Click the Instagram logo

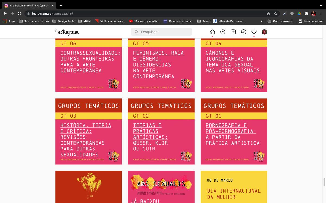67,32
